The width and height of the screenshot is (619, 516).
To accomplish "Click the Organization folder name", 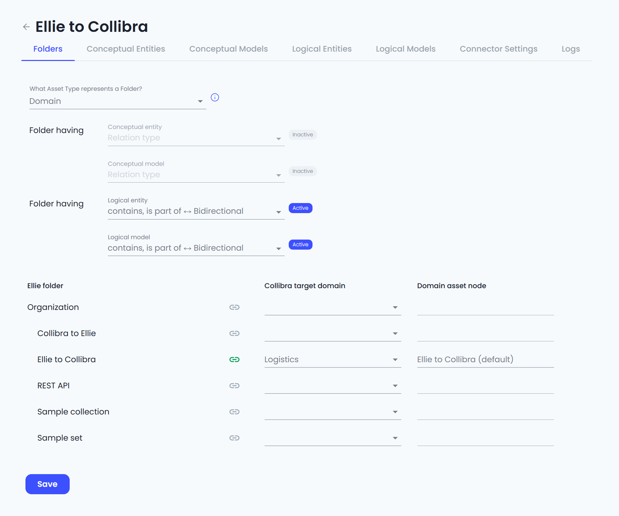I will (53, 307).
